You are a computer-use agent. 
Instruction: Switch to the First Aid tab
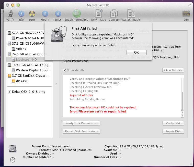click(x=103, y=31)
